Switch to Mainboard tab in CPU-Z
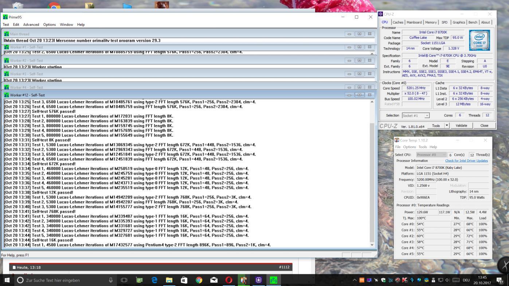The height and width of the screenshot is (286, 509). 414,22
